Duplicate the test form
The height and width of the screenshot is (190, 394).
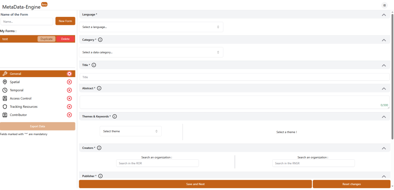[x=47, y=39]
